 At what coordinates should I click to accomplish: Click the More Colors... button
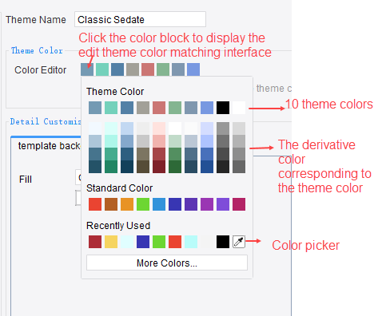pyautogui.click(x=167, y=263)
